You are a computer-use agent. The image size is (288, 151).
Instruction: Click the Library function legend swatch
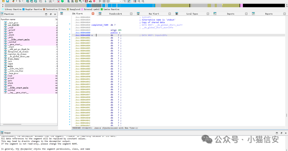click(x=3, y=9)
